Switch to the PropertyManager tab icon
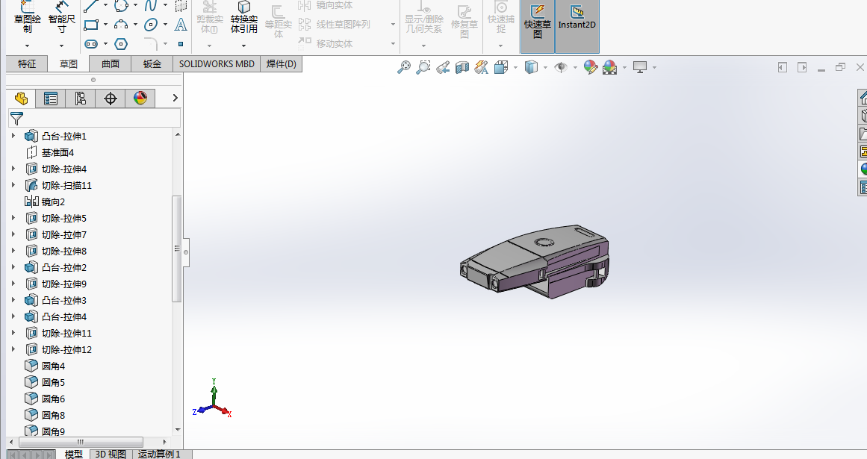 51,99
